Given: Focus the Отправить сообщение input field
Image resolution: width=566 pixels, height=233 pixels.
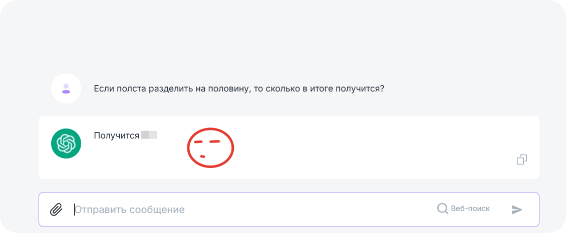Looking at the screenshot, I should (250, 209).
